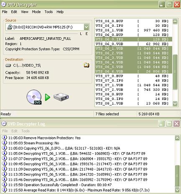Viewport: 181px width, 194px height.
Task: Click info icon beside Decrypting VTS_06_5.VOB entry
Action: pyautogui.click(x=5, y=174)
